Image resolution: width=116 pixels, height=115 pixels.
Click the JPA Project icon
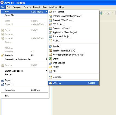coord(50,12)
